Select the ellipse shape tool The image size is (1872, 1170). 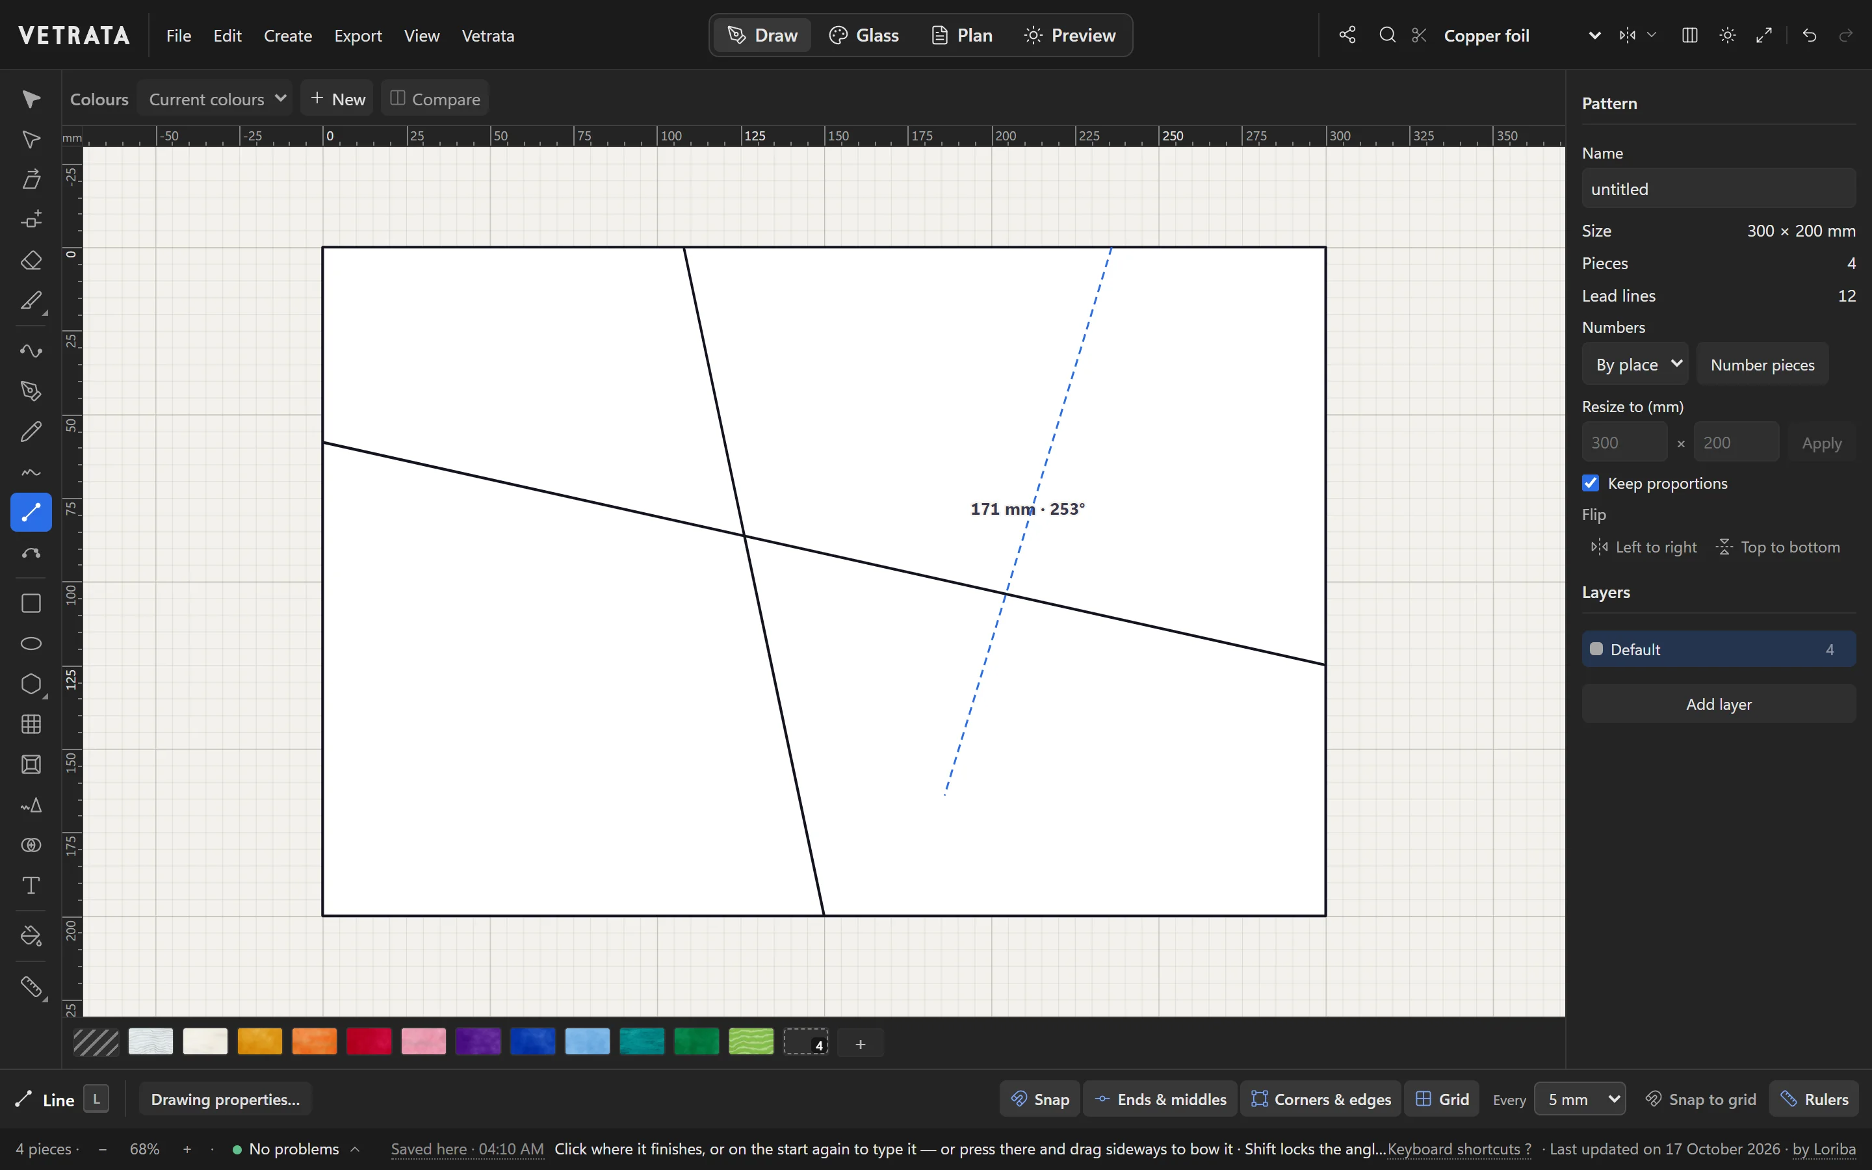[x=31, y=643]
